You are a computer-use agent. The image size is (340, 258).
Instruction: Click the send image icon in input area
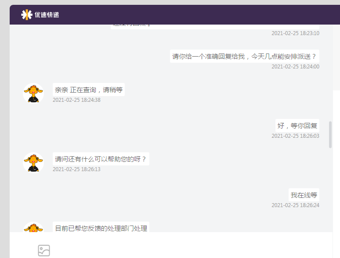(44, 251)
